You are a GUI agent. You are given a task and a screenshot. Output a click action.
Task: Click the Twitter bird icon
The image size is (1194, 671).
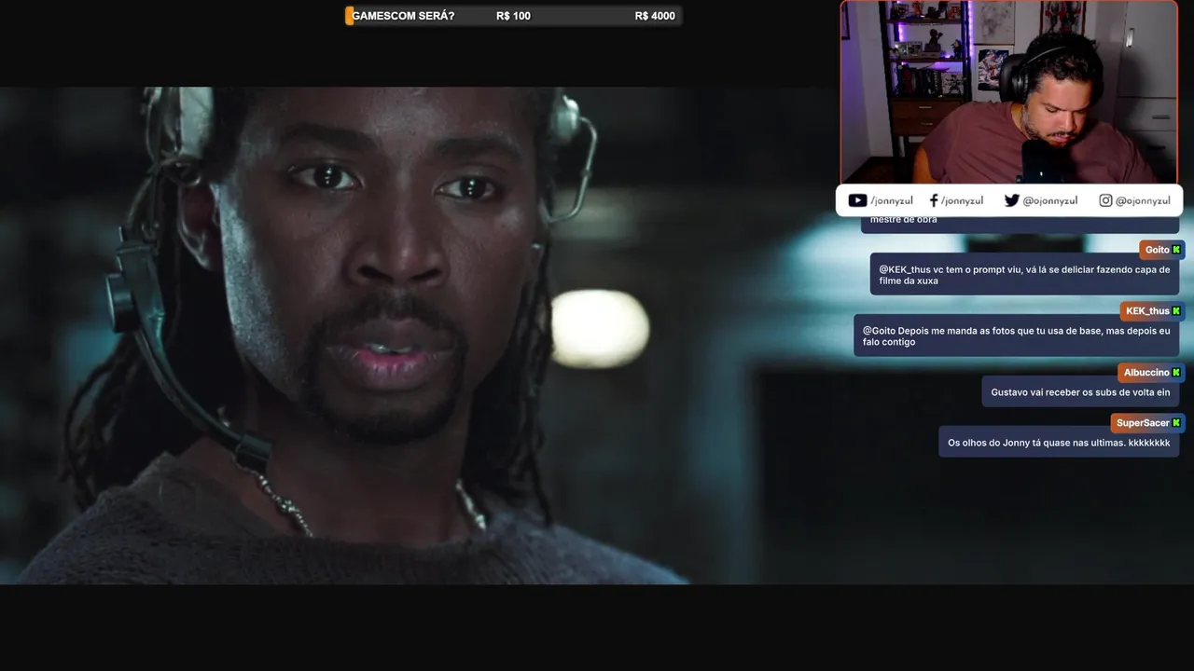point(1011,200)
